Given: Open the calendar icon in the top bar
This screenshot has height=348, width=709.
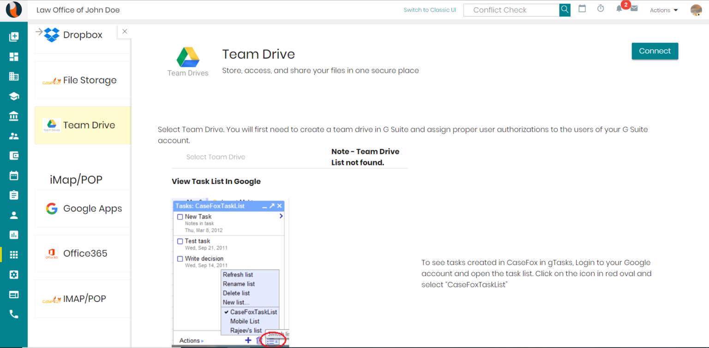Looking at the screenshot, I should point(582,10).
